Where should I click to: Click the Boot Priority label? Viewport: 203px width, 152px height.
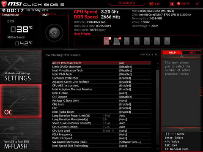pos(82,34)
